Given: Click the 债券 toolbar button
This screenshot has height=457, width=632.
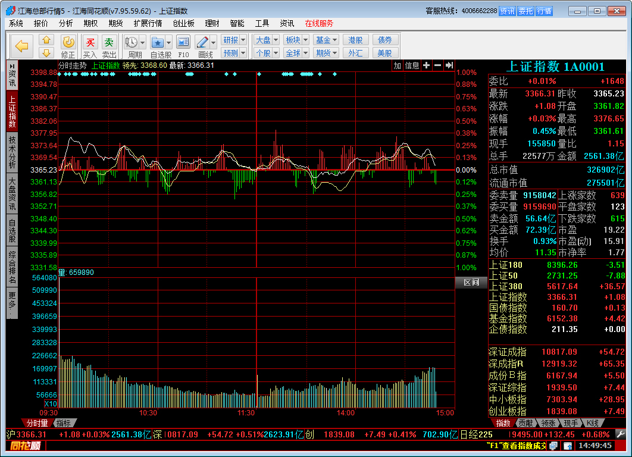Looking at the screenshot, I should point(385,40).
